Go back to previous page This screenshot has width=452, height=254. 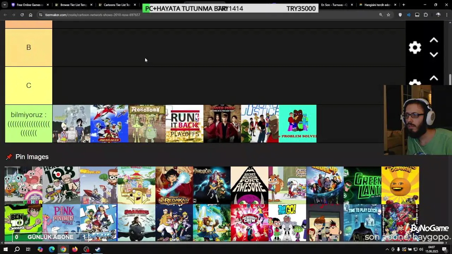(5, 15)
